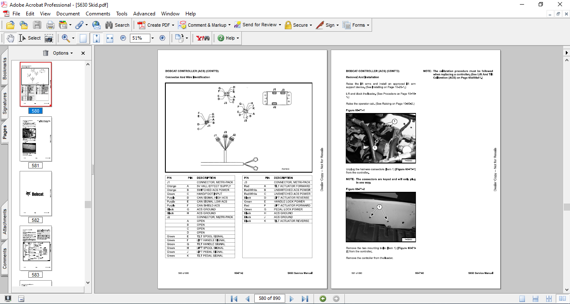The image size is (570, 304).
Task: Click the document vertical scrollbar thumb
Action: pyautogui.click(x=567, y=207)
